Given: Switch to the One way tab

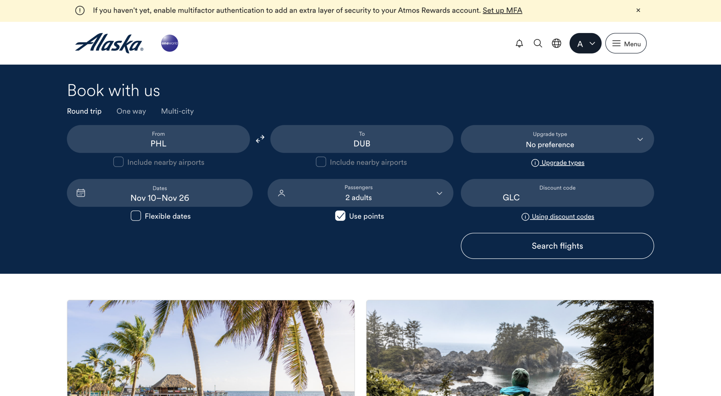Looking at the screenshot, I should [x=131, y=111].
